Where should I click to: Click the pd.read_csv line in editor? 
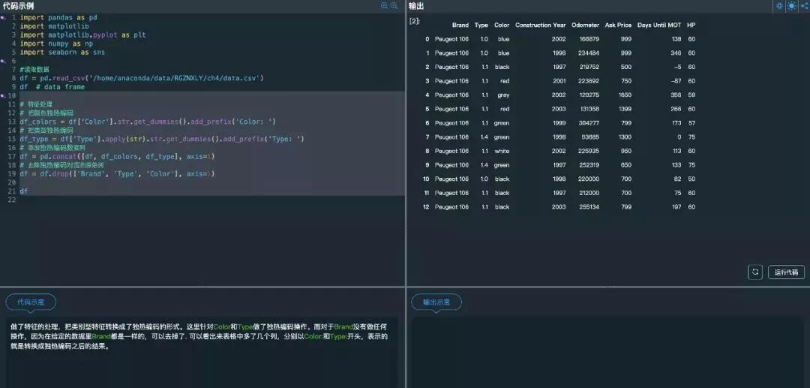142,78
